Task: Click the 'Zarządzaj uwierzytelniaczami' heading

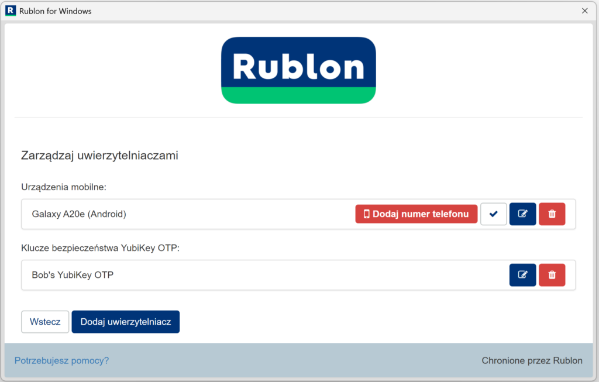Action: 99,156
